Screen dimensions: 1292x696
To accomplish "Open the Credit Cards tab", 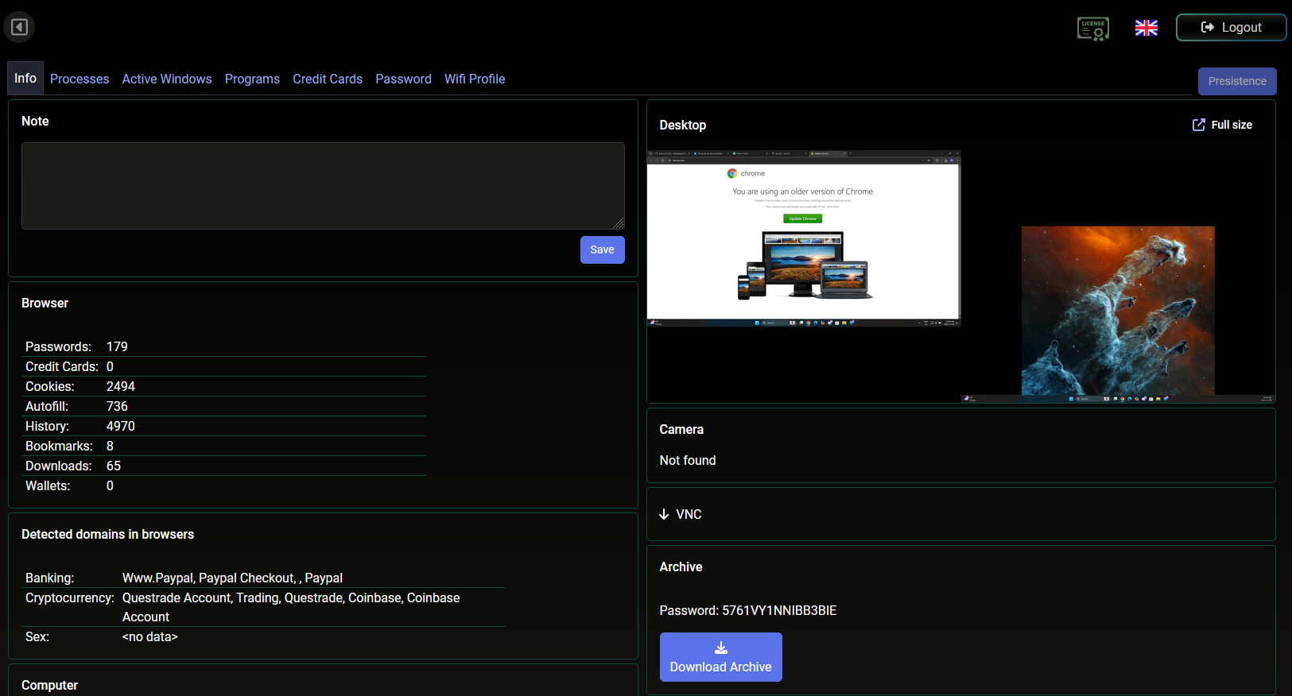I will point(328,79).
